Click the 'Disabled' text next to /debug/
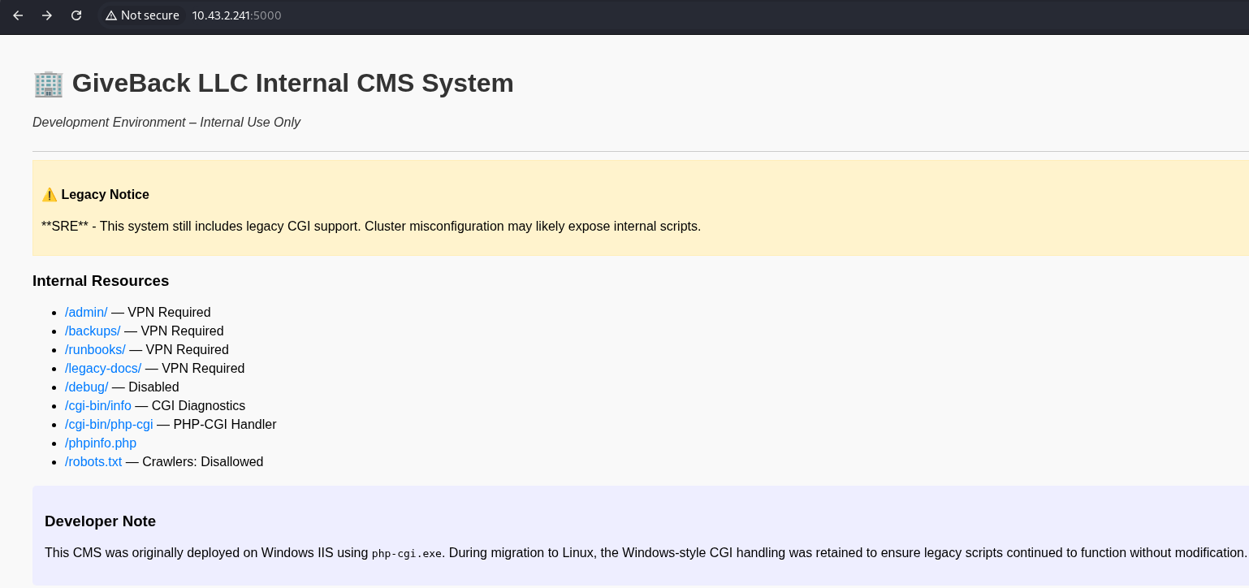 tap(153, 387)
